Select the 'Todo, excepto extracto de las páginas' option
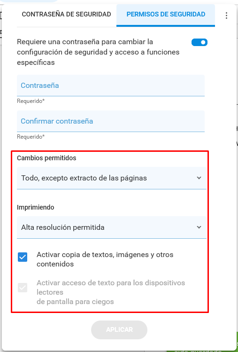238x352 pixels. click(x=84, y=178)
